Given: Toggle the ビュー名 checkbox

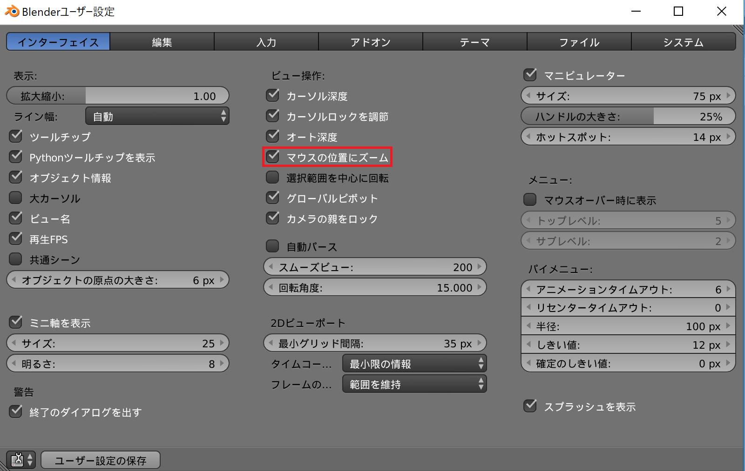Looking at the screenshot, I should [16, 218].
